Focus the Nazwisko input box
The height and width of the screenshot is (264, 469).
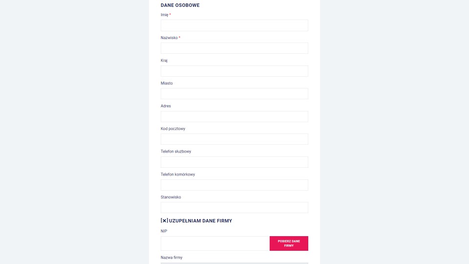[x=234, y=48]
